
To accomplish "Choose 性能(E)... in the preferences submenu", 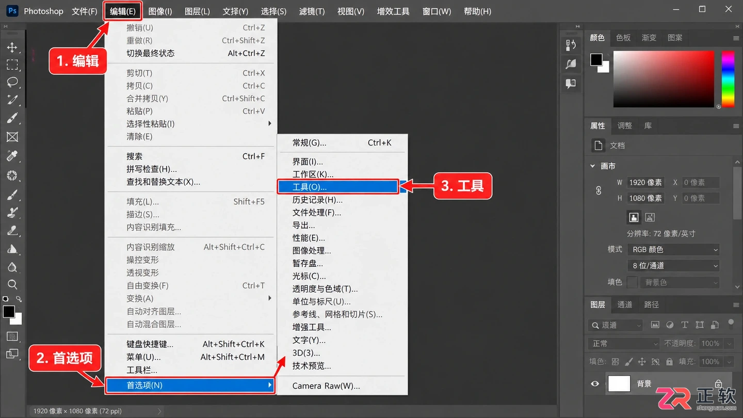I will (x=343, y=238).
